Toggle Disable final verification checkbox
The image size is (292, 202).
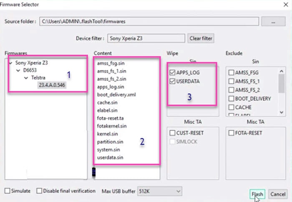[x=39, y=191]
